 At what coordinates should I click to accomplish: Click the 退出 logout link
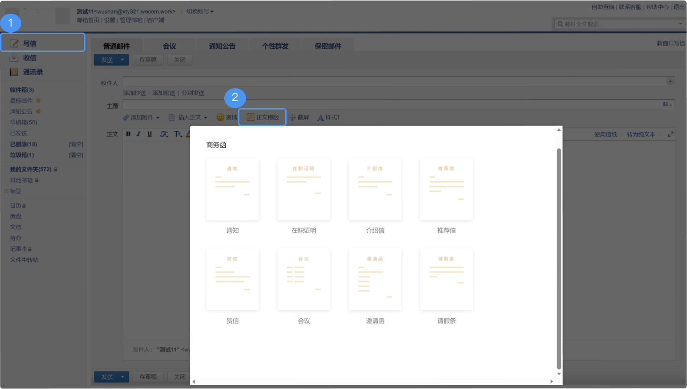679,7
